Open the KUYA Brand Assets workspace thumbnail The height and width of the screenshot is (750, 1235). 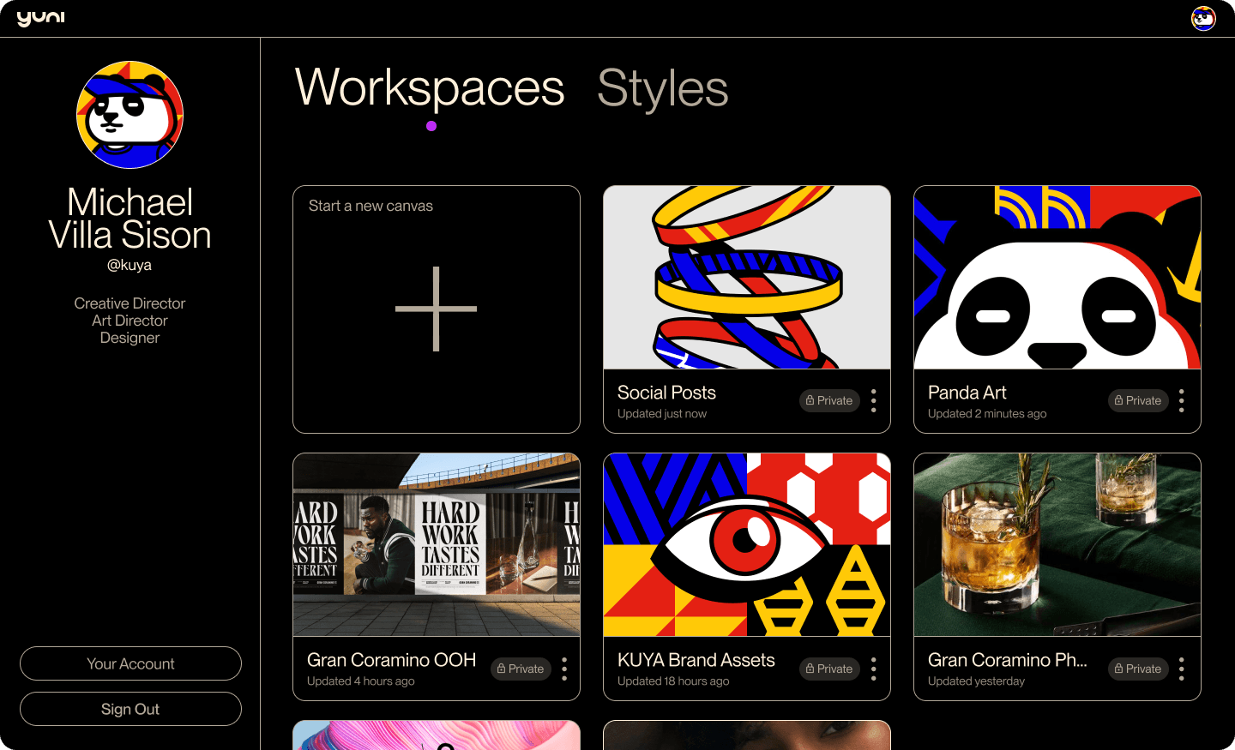pos(746,545)
